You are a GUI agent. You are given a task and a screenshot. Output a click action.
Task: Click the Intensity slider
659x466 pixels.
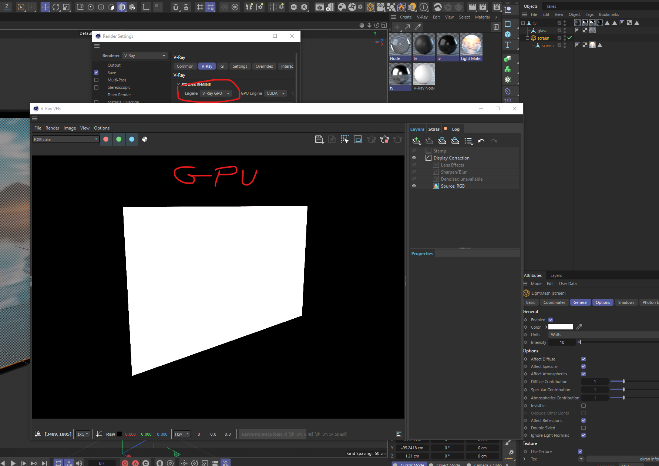(x=618, y=342)
